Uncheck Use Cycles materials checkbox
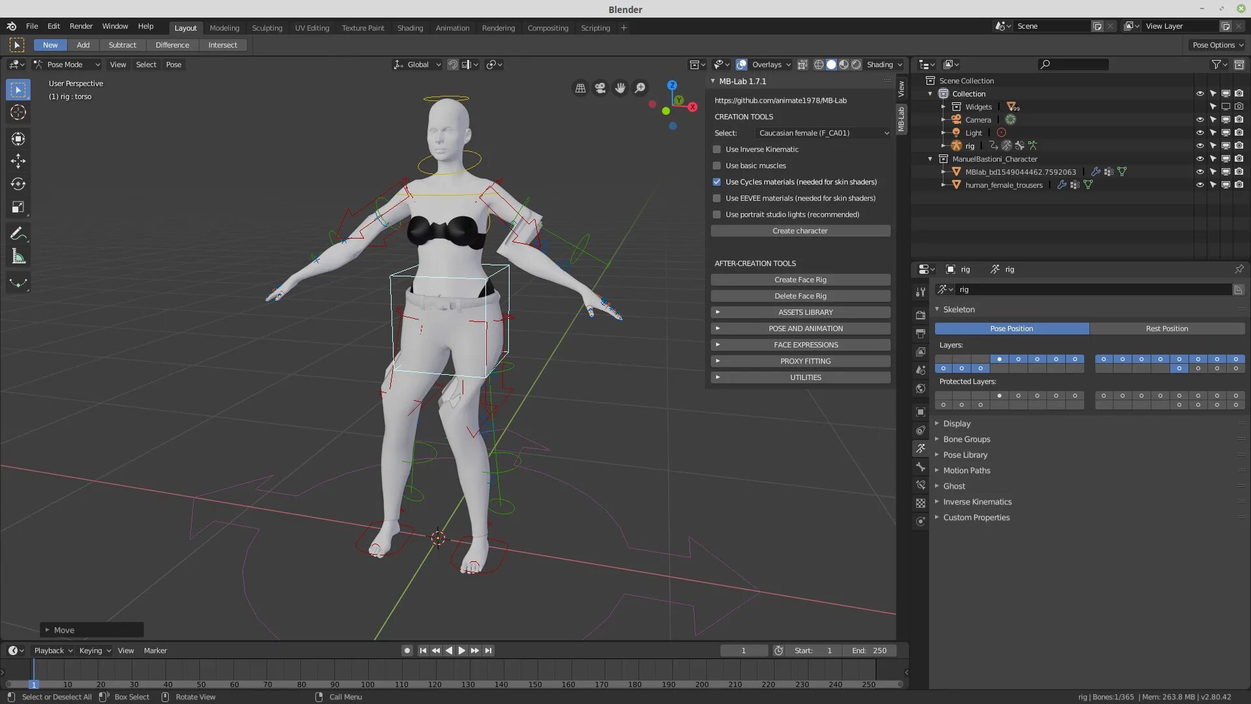Screen dimensions: 1251x704 pyautogui.click(x=717, y=182)
